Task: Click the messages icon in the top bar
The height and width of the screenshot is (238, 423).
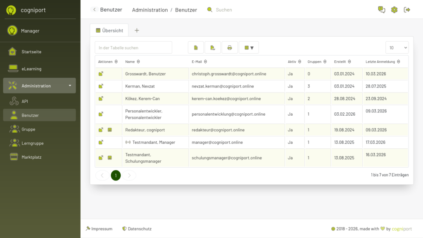Action: coord(381,9)
